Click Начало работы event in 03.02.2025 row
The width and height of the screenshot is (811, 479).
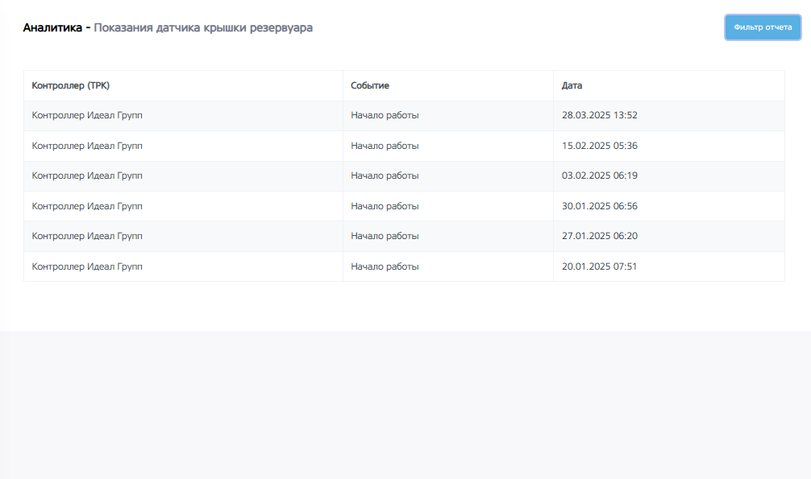point(385,175)
